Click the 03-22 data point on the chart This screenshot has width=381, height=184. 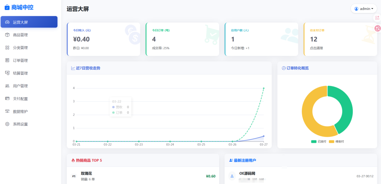click(x=108, y=141)
